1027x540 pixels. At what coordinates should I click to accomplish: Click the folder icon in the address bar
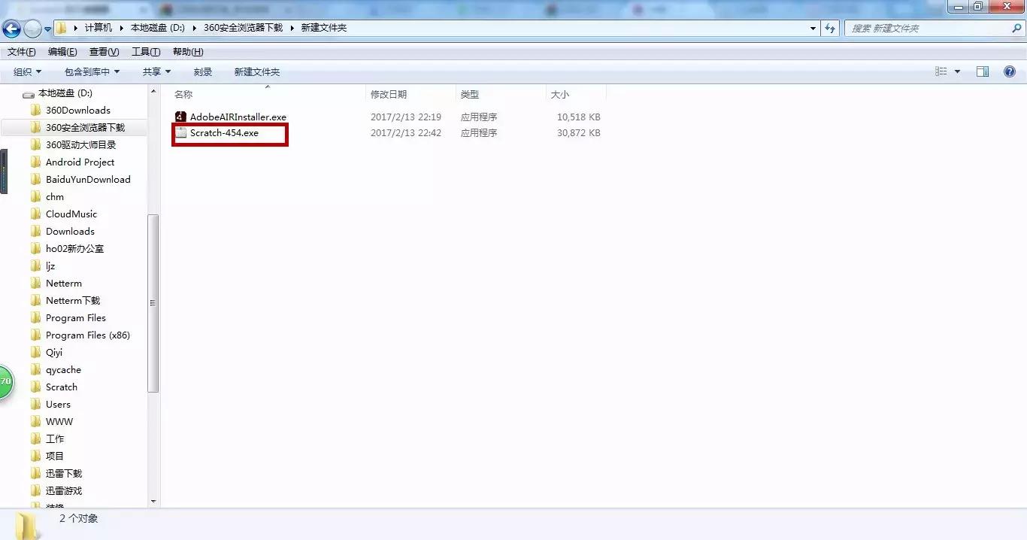(x=60, y=27)
